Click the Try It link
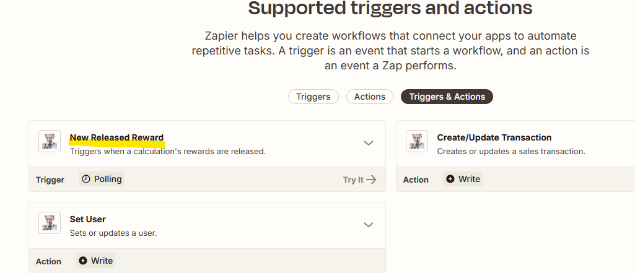635x273 pixels. click(x=359, y=180)
